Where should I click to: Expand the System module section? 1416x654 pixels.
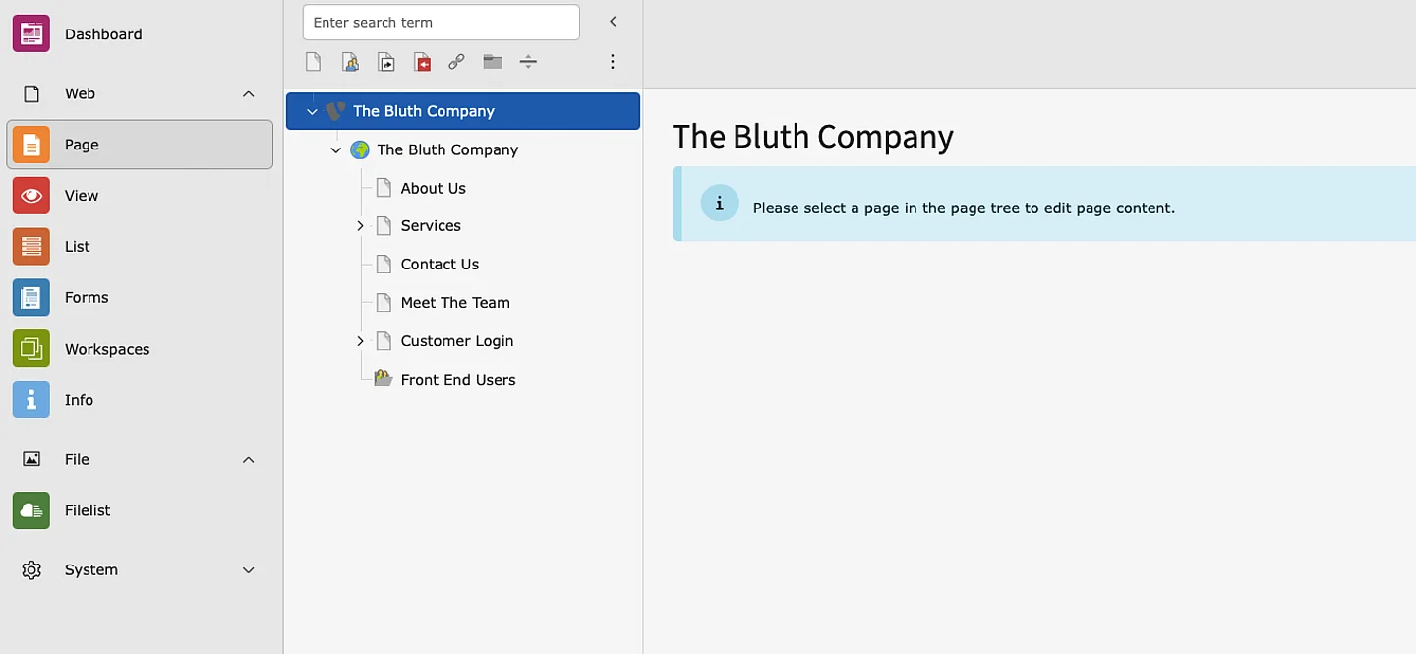[248, 569]
